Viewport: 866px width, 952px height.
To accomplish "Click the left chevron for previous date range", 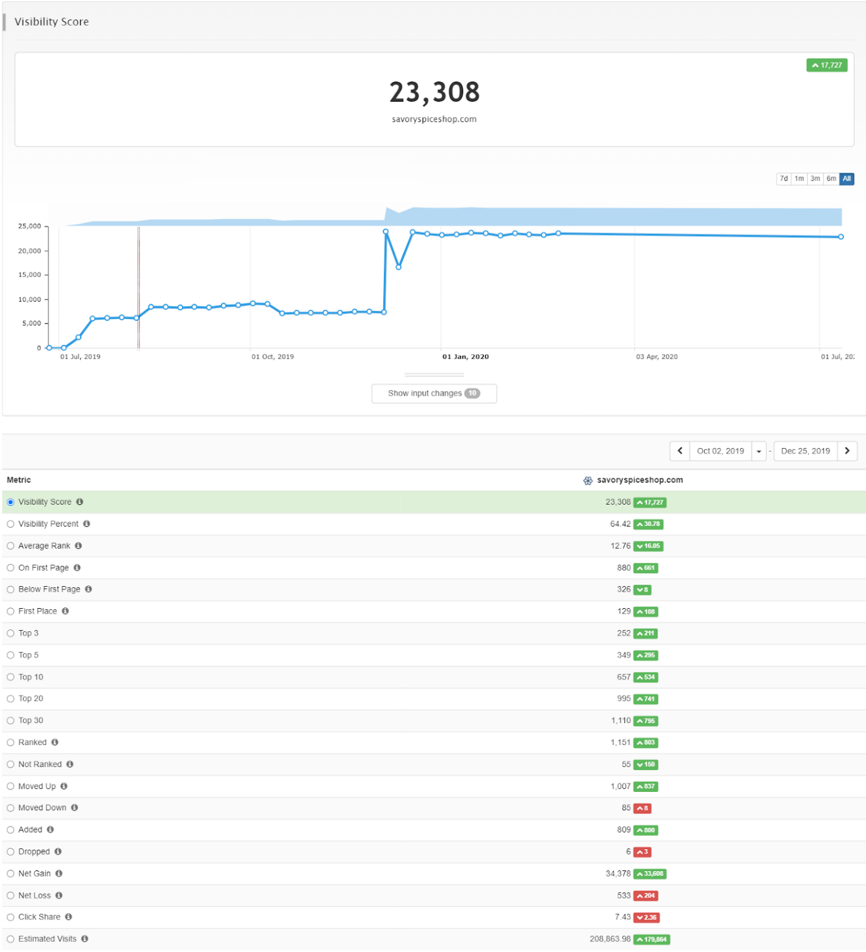I will 680,451.
